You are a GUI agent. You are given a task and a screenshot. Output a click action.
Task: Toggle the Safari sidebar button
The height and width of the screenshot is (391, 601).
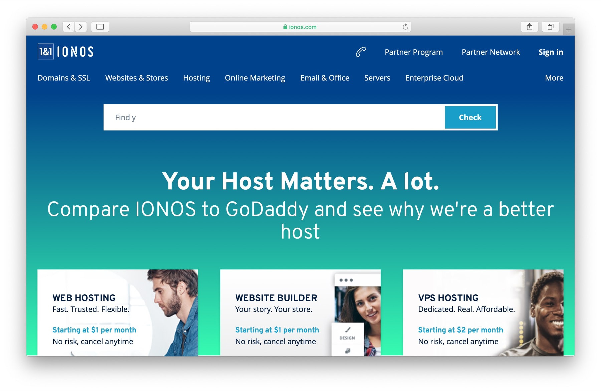pos(100,27)
